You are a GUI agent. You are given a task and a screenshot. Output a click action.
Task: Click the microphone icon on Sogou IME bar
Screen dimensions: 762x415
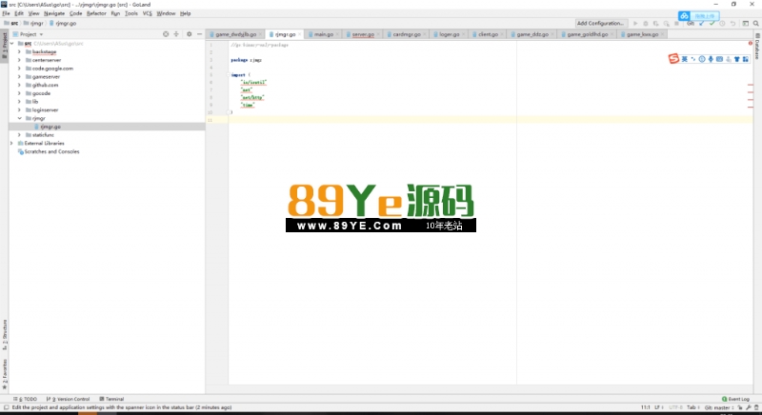[711, 59]
